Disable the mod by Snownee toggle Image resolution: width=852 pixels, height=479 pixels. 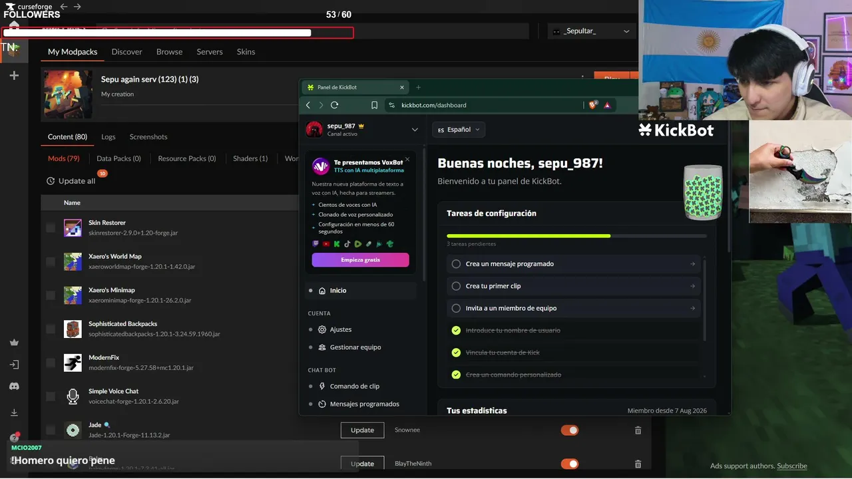coord(570,430)
